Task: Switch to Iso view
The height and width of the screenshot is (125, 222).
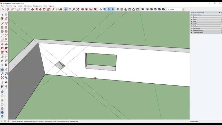Action: (118, 9)
